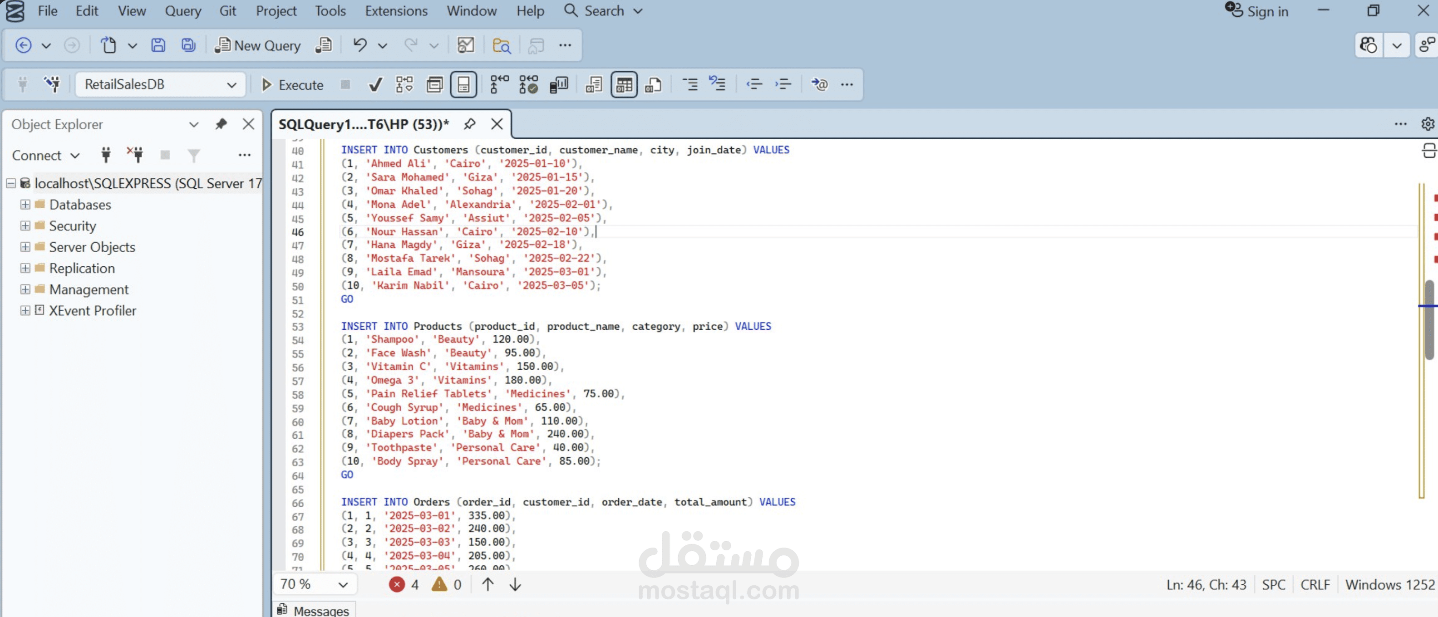The image size is (1438, 617).
Task: Toggle the pin on SQLQuery1 tab
Action: (469, 124)
